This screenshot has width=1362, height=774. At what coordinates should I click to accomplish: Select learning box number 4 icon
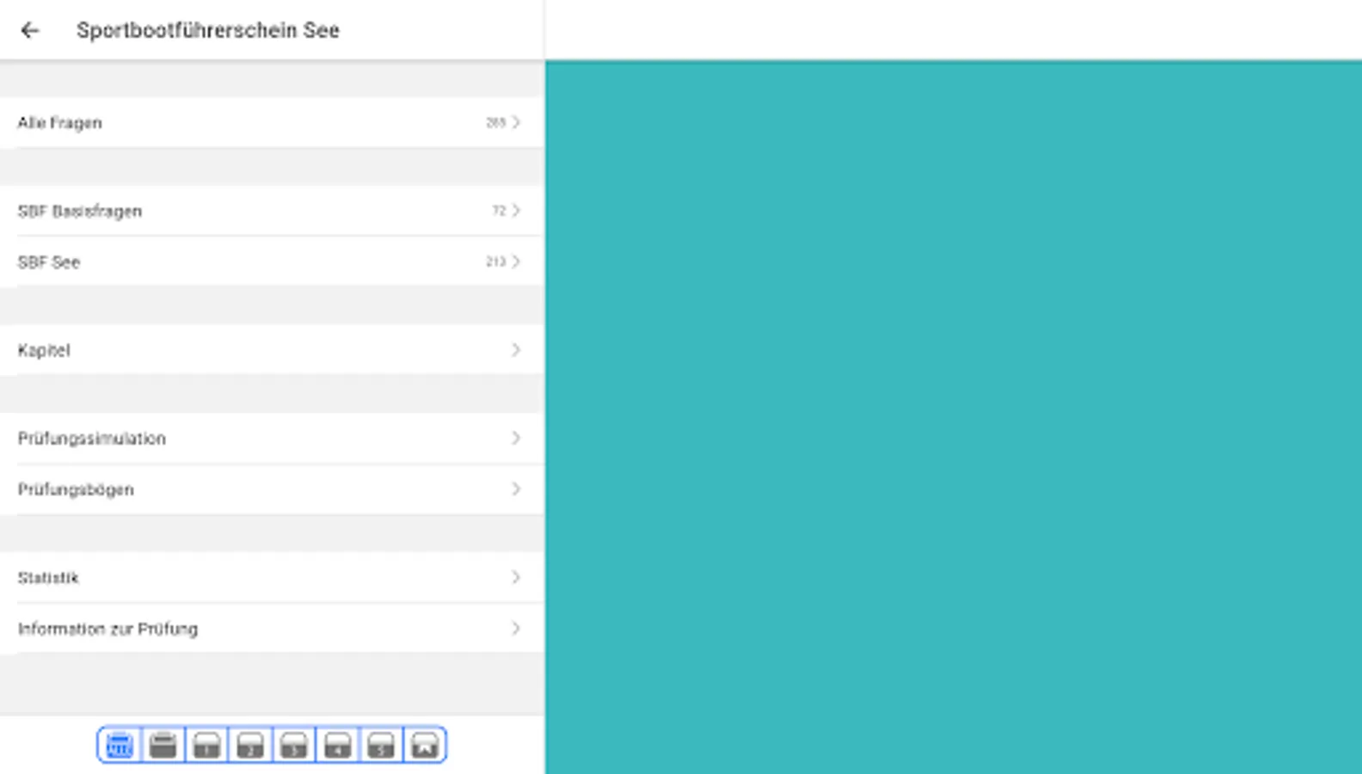coord(338,745)
